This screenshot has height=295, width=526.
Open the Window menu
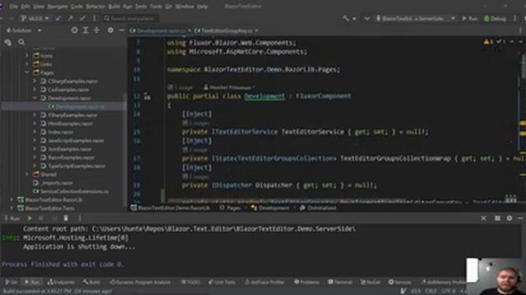click(x=184, y=7)
